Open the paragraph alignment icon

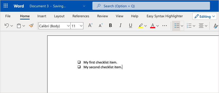201,26
